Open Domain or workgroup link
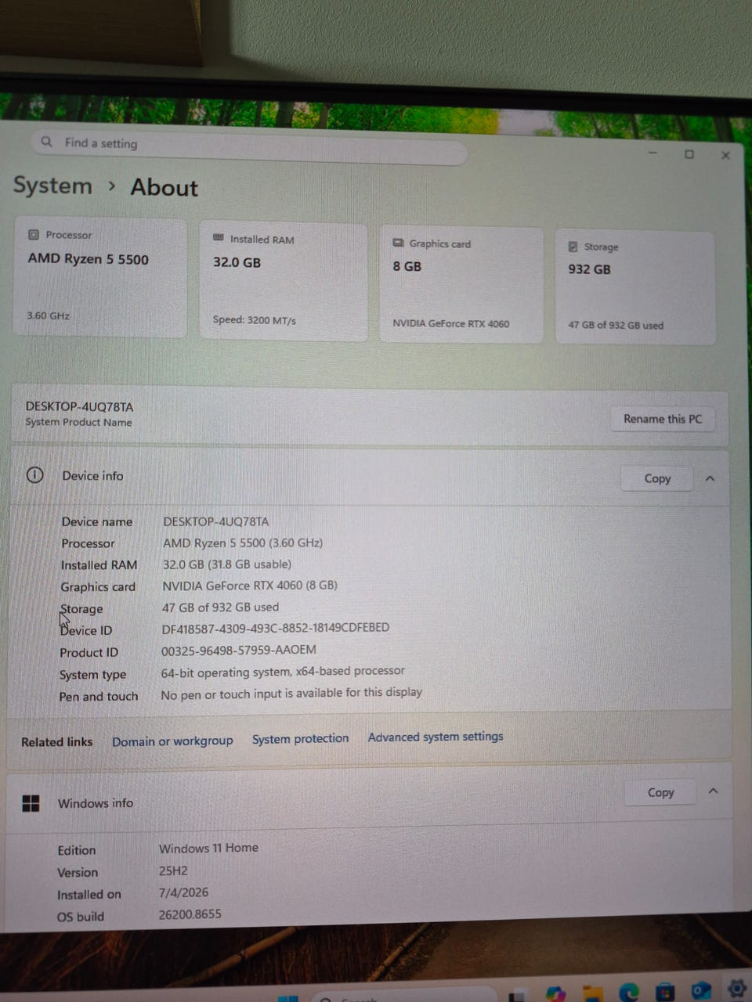 point(172,741)
